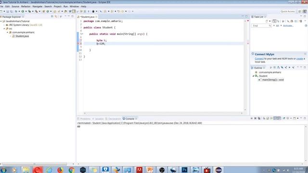Click the Save All toolbar icon
Image resolution: width=308 pixels, height=173 pixels.
pyautogui.click(x=12, y=12)
